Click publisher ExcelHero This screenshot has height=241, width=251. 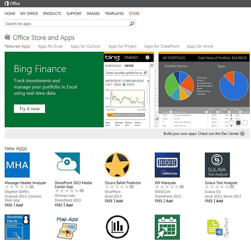click(113, 192)
